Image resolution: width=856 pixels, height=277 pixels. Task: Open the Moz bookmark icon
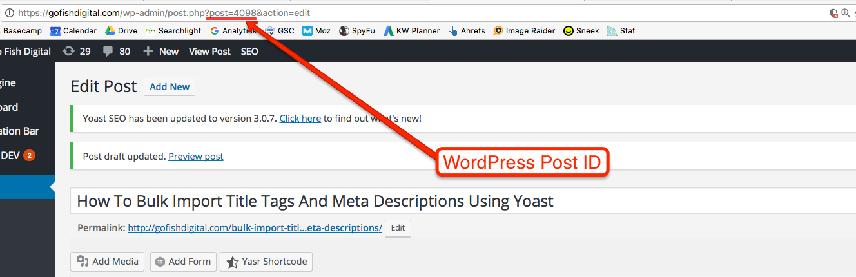307,31
